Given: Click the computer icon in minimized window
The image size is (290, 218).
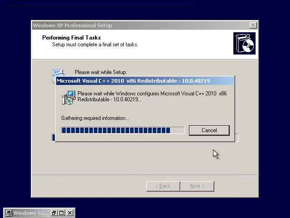Looking at the screenshot, I should 9,213.
